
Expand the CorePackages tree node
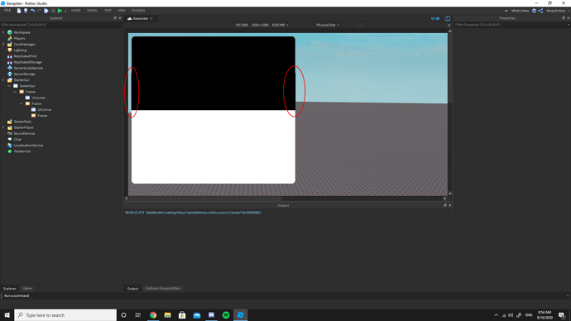(3, 45)
